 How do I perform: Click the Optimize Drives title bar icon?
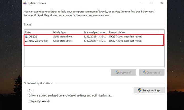(25, 3)
